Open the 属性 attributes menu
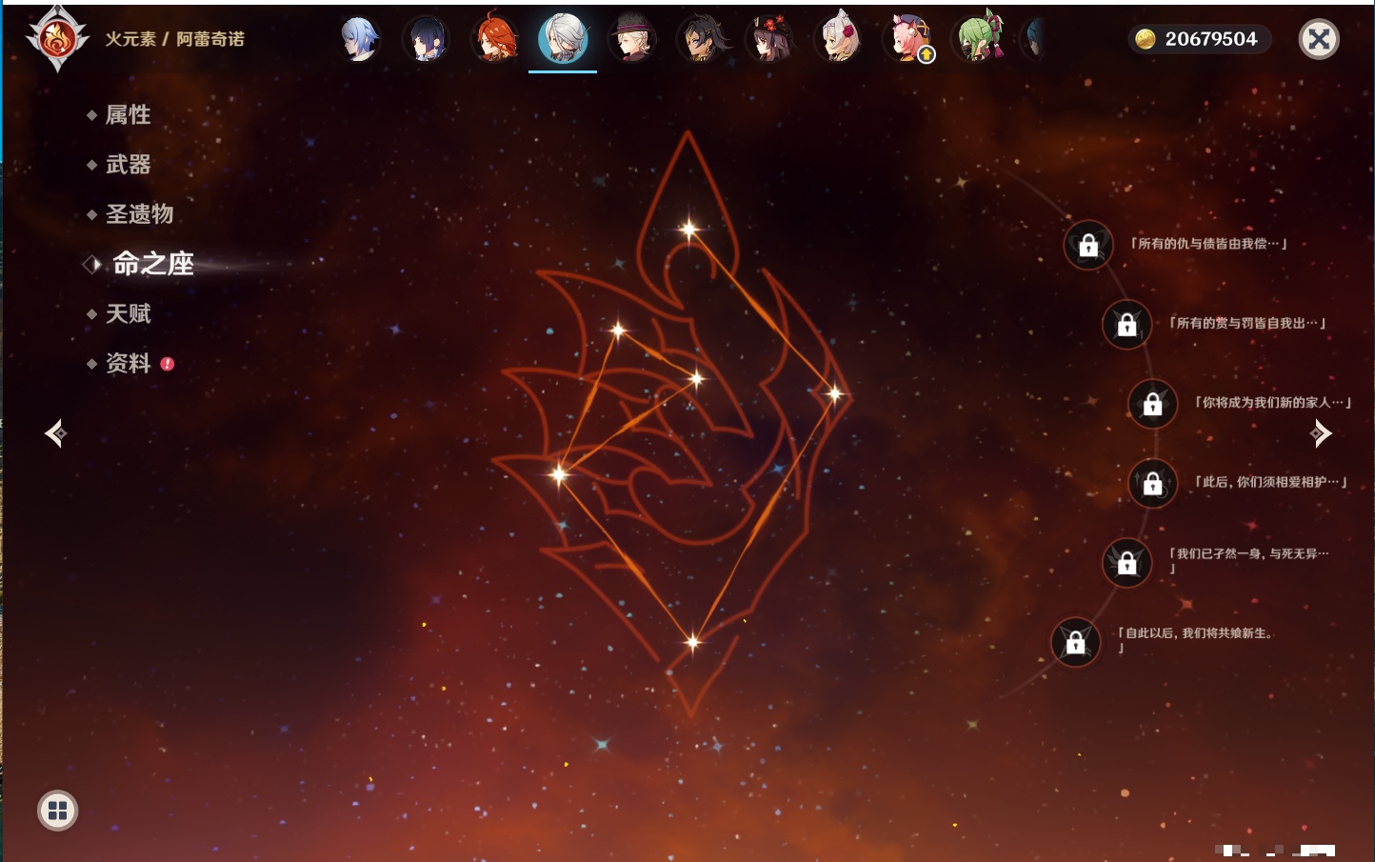The width and height of the screenshot is (1375, 862). pyautogui.click(x=128, y=115)
